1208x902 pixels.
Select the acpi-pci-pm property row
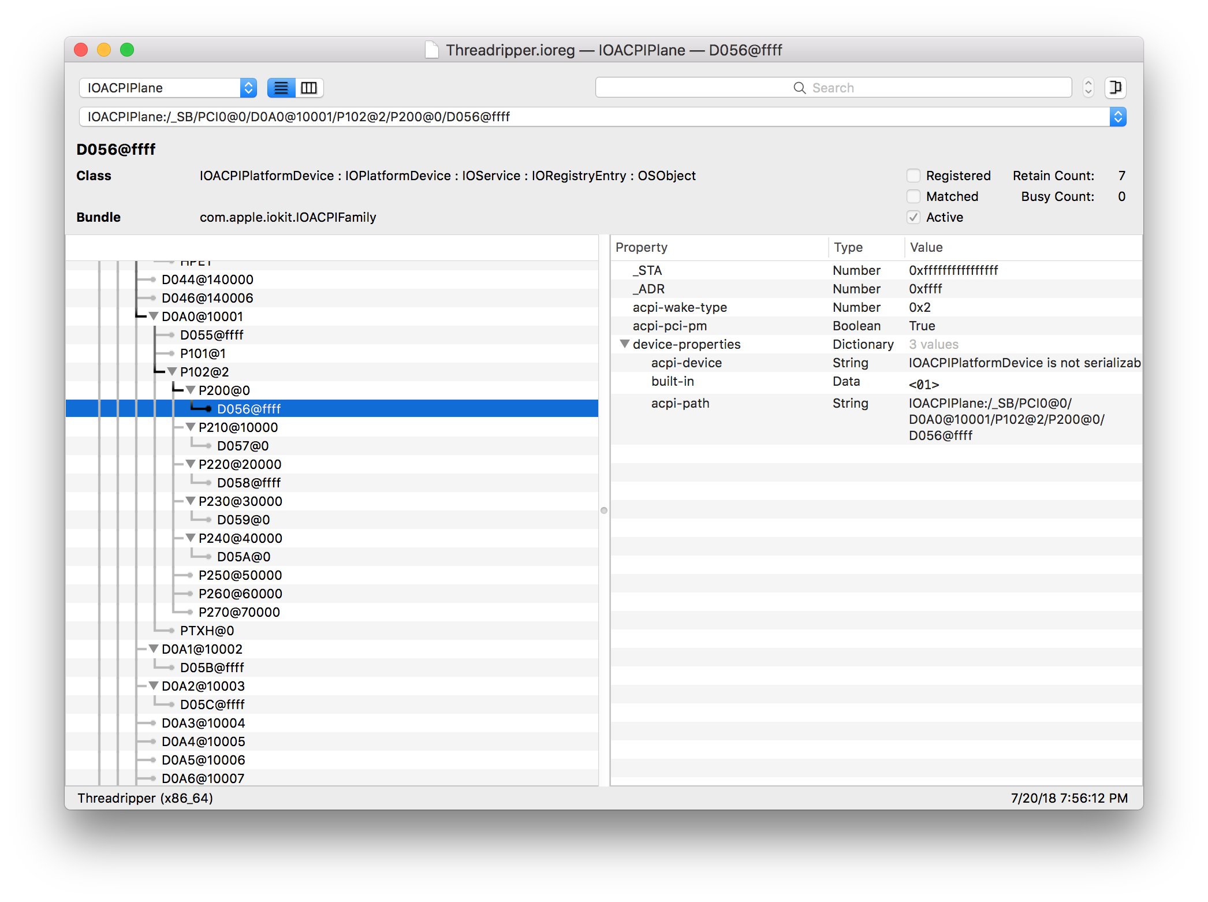click(x=876, y=326)
